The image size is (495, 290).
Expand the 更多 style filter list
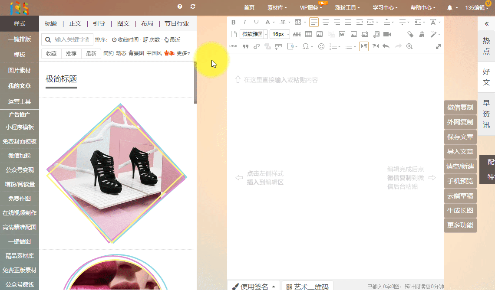(x=183, y=53)
